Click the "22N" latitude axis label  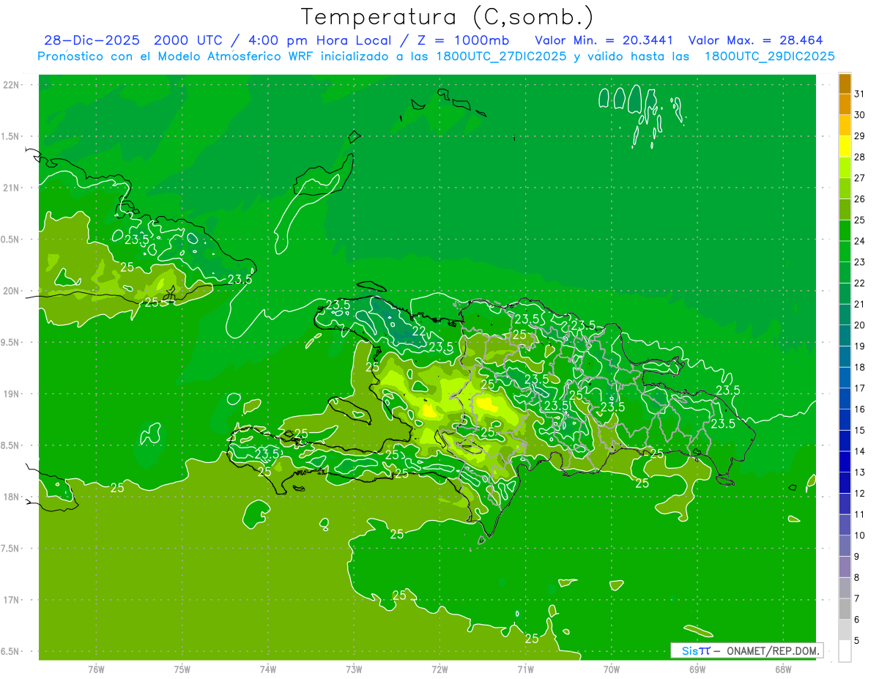coord(12,85)
